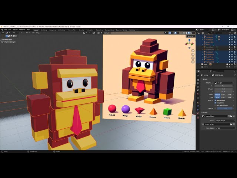Click the unlink X icon beside image name
Viewport: 237px width, 178px height.
pyautogui.click(x=234, y=116)
